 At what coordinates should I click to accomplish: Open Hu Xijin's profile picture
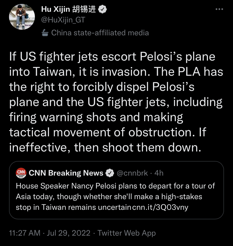click(22, 17)
